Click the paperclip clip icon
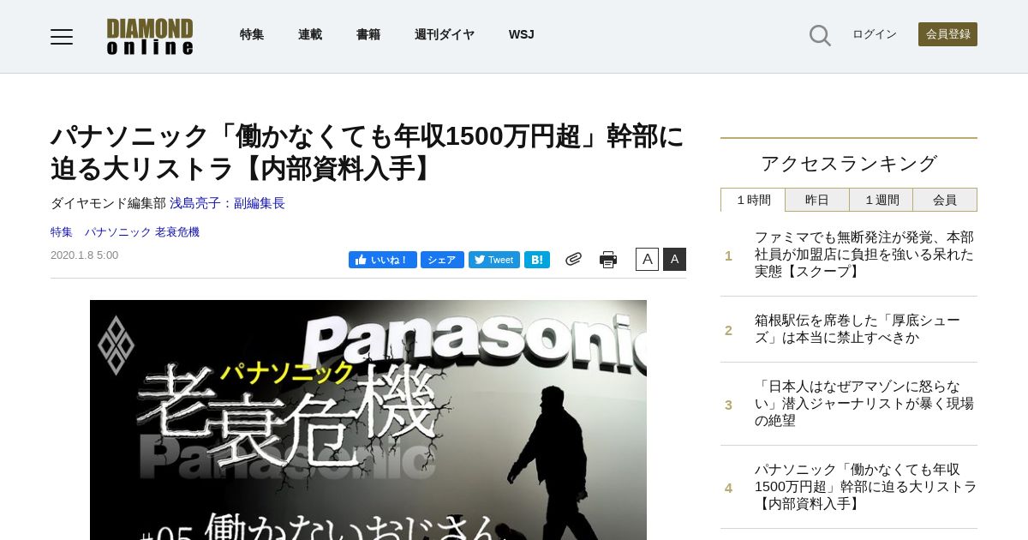Image resolution: width=1028 pixels, height=540 pixels. point(573,259)
